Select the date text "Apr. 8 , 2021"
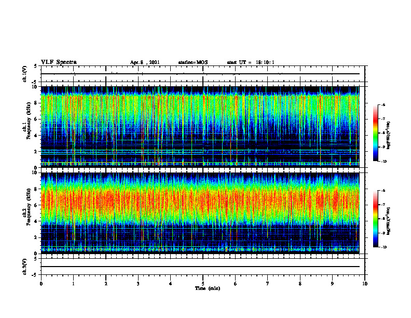Screen dimensions: 411x318 tap(145, 62)
